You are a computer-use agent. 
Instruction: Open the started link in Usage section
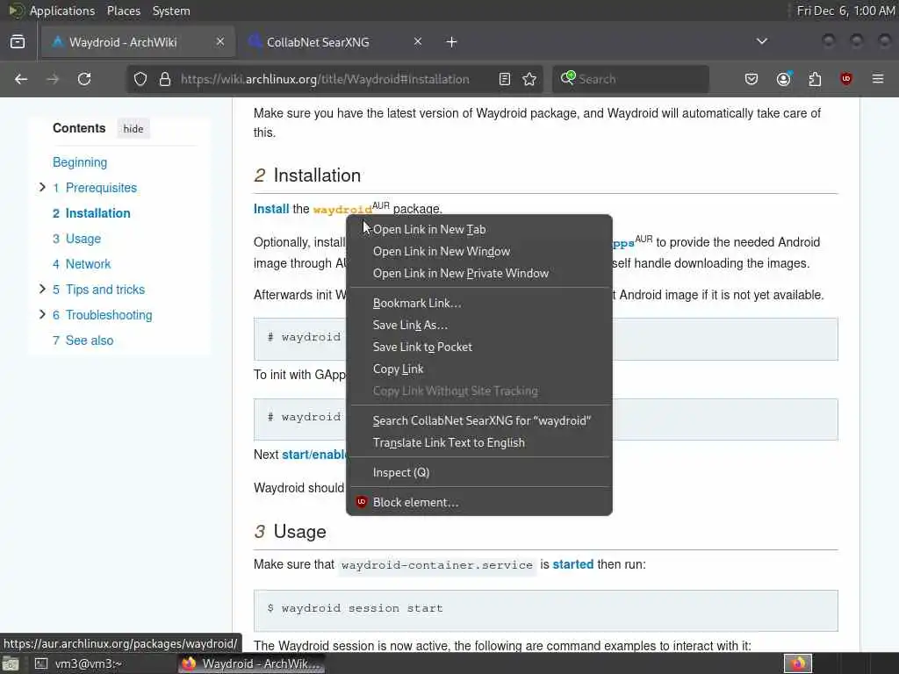click(572, 564)
